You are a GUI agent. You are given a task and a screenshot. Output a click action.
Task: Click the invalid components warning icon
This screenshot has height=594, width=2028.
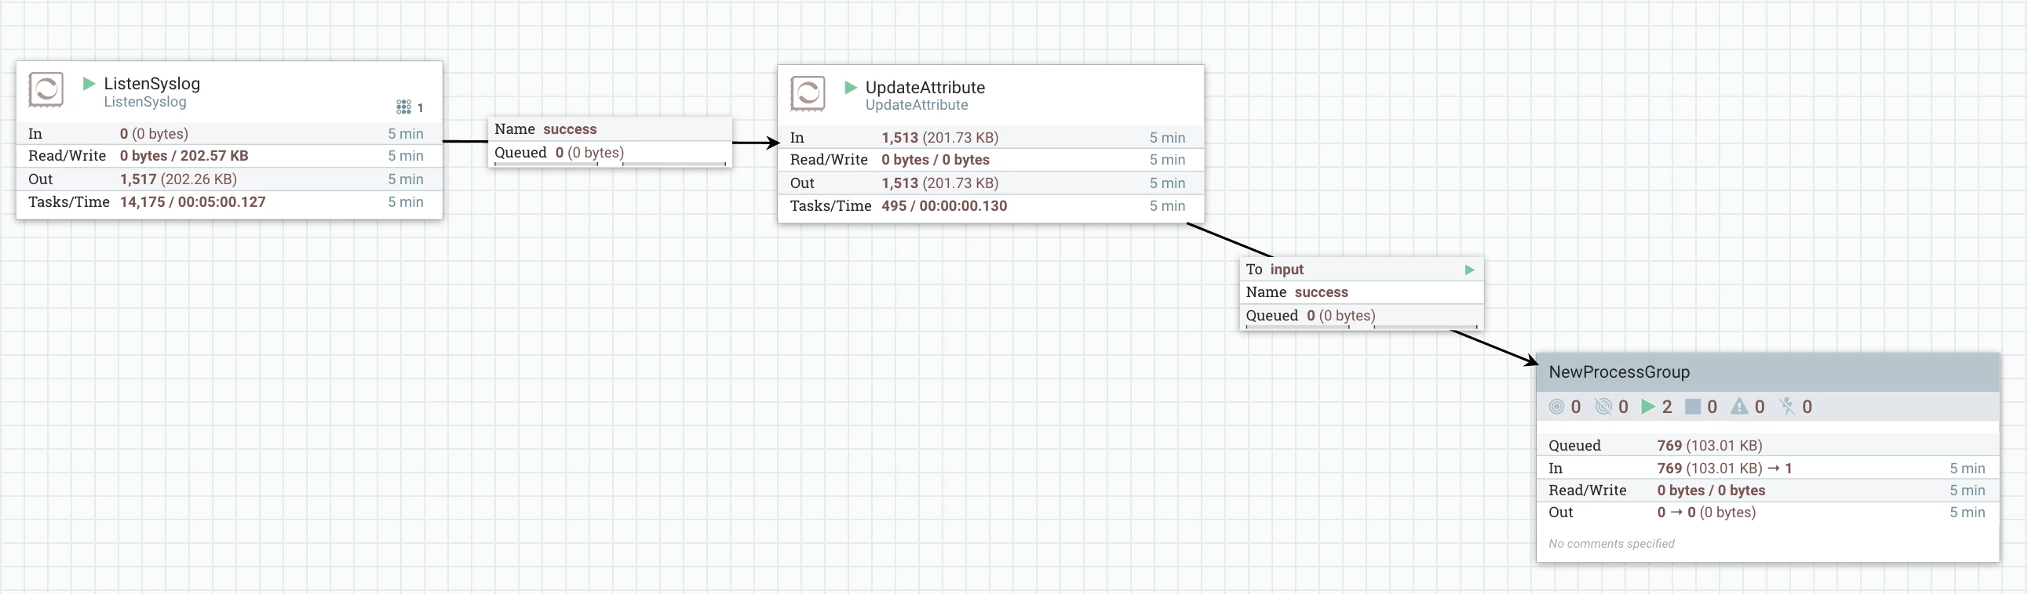[x=1739, y=406]
